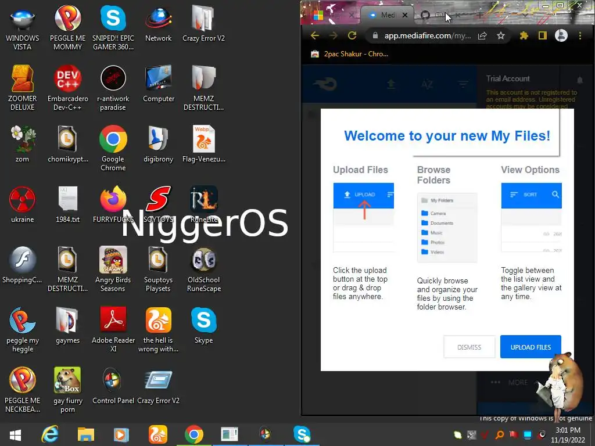Launch Angry Birds Seasons
Image resolution: width=595 pixels, height=446 pixels.
pos(113,269)
